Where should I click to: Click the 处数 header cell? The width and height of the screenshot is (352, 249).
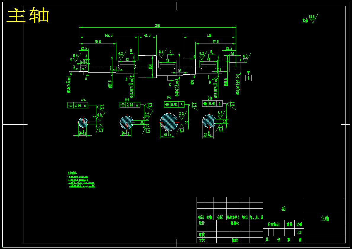pos(209,217)
